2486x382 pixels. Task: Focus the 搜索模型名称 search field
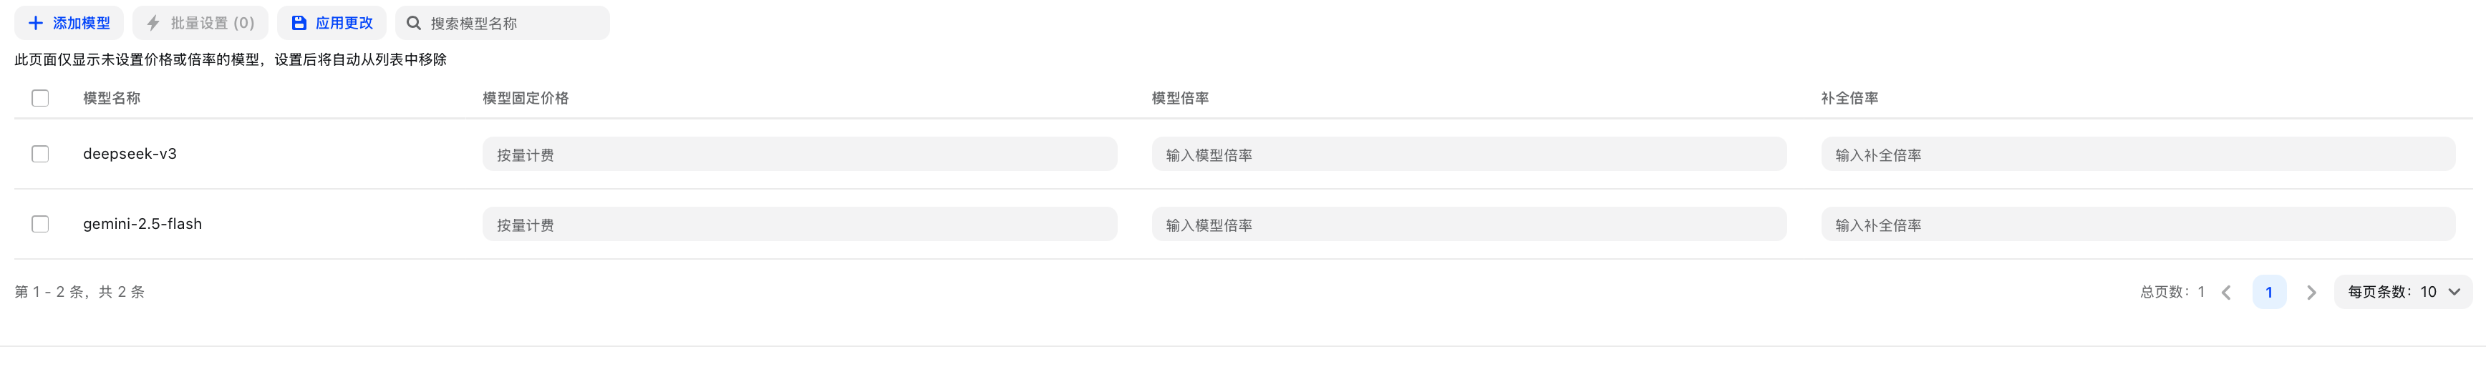click(511, 23)
